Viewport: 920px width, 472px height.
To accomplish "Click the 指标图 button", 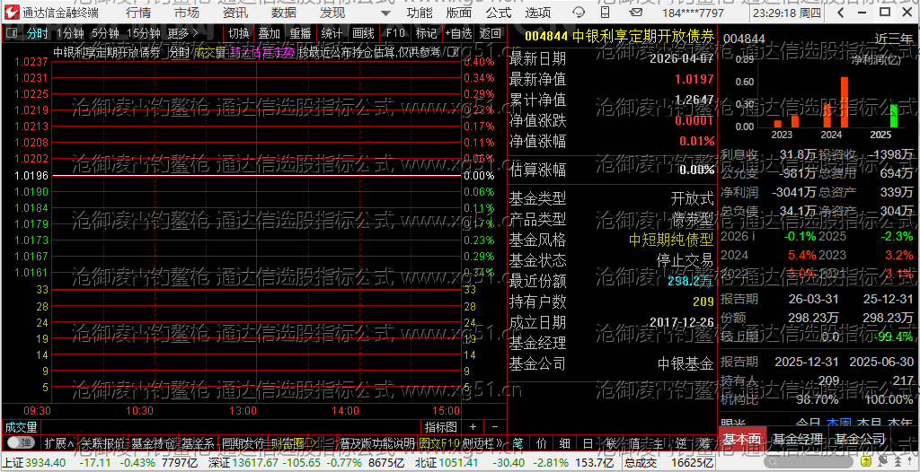I will click(440, 427).
